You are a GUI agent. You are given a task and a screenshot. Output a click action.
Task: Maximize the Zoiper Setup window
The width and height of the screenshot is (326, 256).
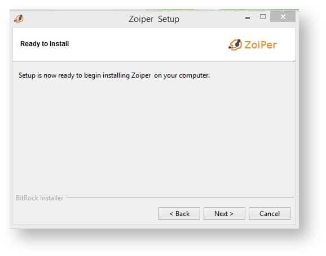click(263, 16)
